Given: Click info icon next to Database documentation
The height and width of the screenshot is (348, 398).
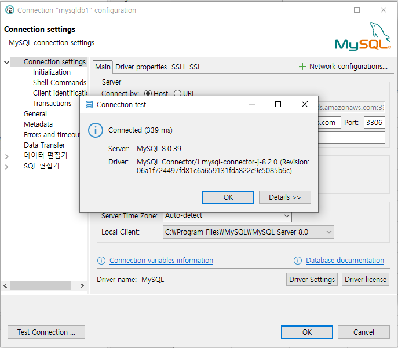Looking at the screenshot, I should [297, 261].
